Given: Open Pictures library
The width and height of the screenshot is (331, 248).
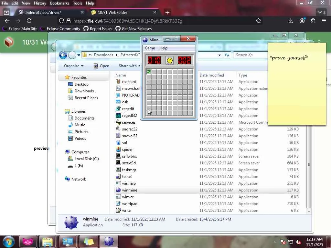Looking at the screenshot, I should pyautogui.click(x=81, y=132).
